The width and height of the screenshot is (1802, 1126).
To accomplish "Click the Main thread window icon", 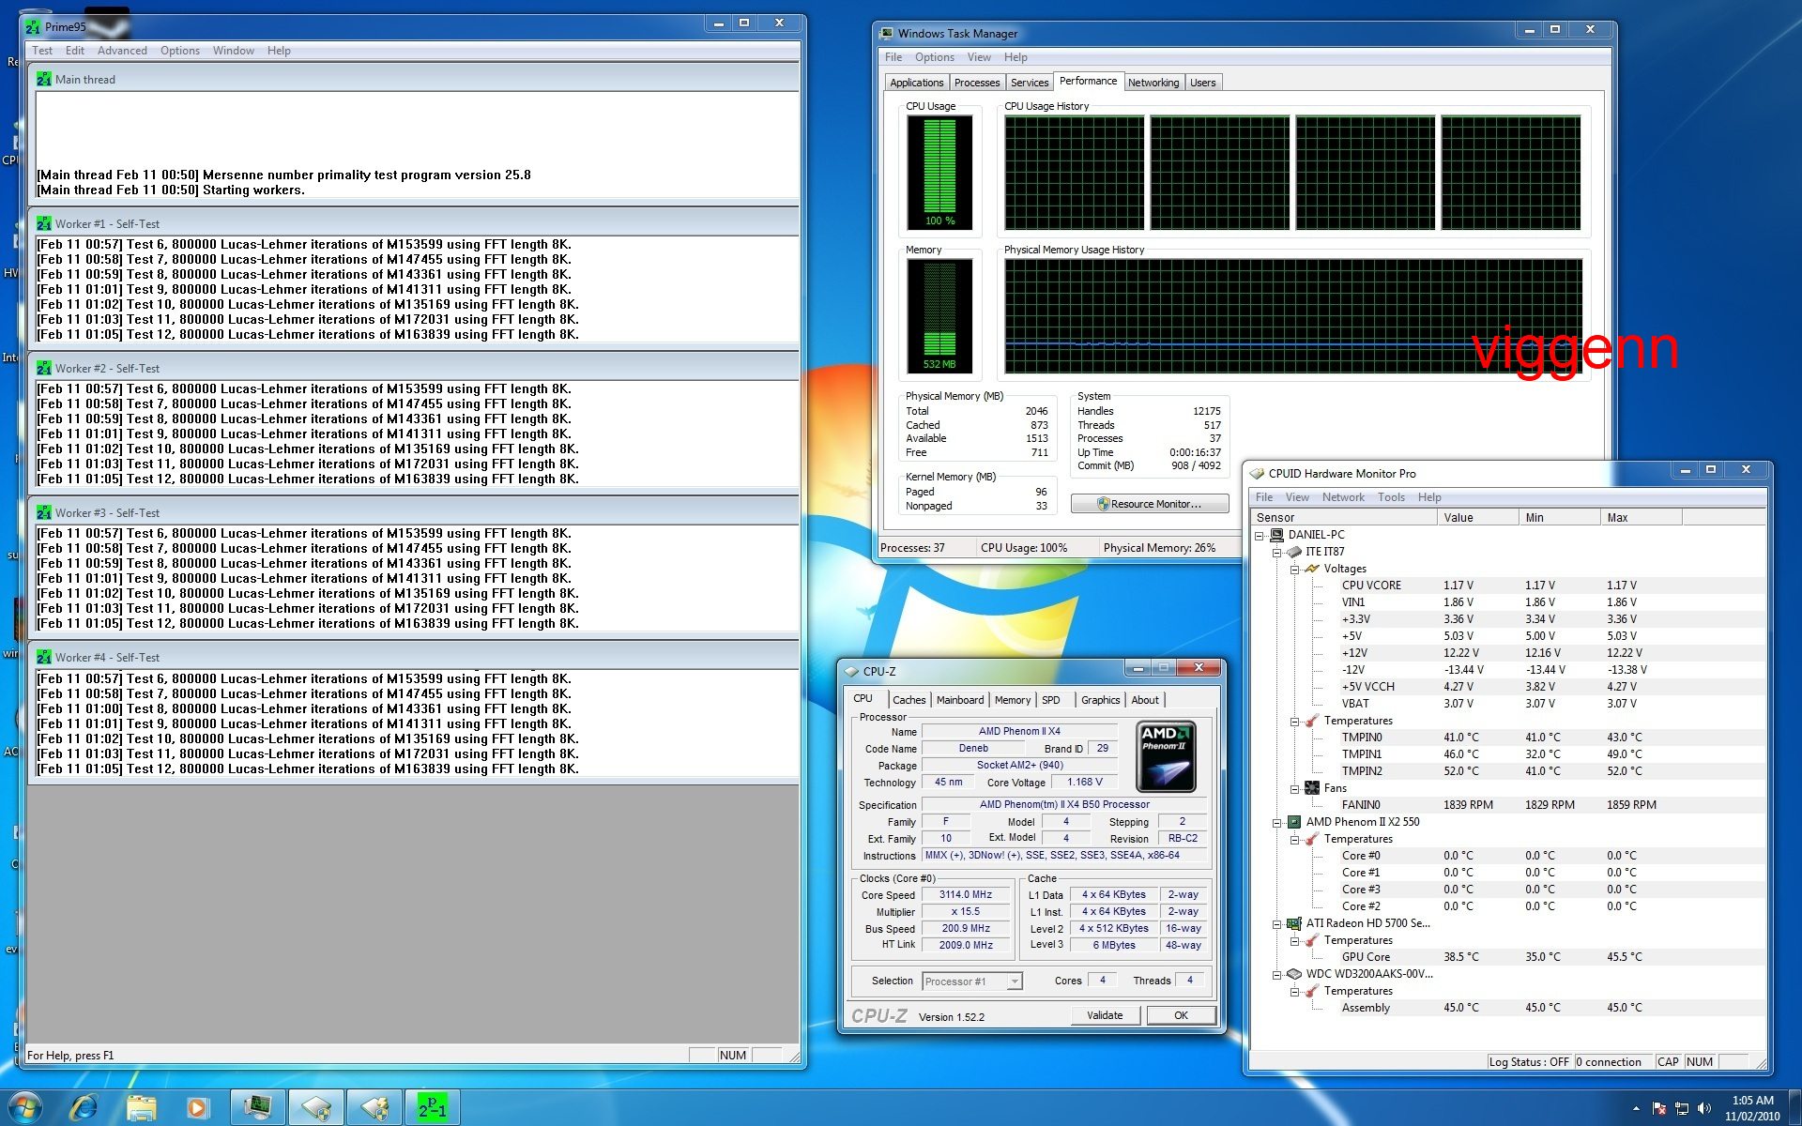I will click(x=44, y=79).
